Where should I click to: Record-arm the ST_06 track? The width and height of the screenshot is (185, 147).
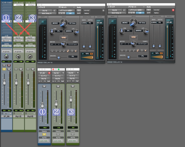[9, 65]
